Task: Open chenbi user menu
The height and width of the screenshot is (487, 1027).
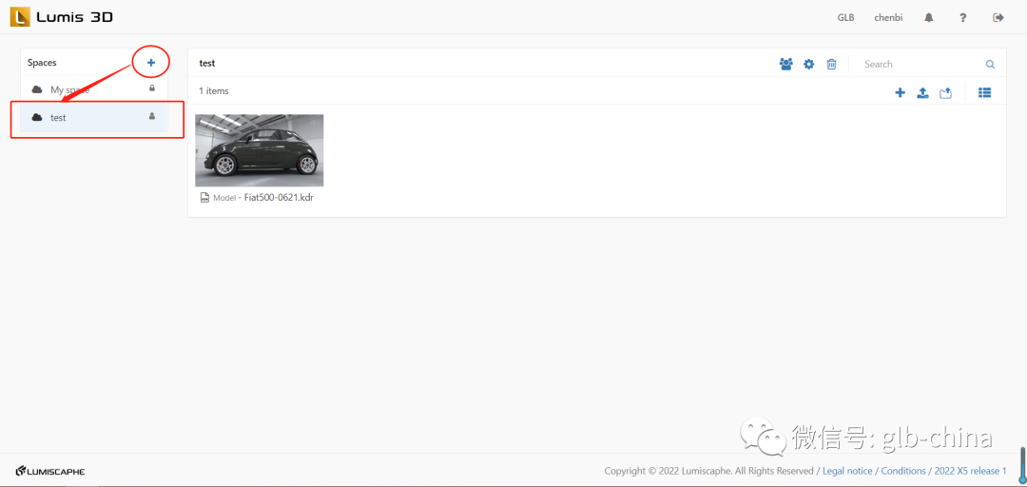Action: 888,18
